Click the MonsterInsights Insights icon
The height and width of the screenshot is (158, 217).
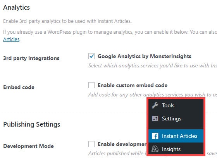click(x=155, y=149)
